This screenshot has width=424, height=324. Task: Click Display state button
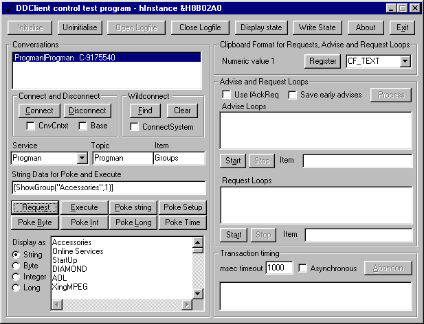click(261, 27)
